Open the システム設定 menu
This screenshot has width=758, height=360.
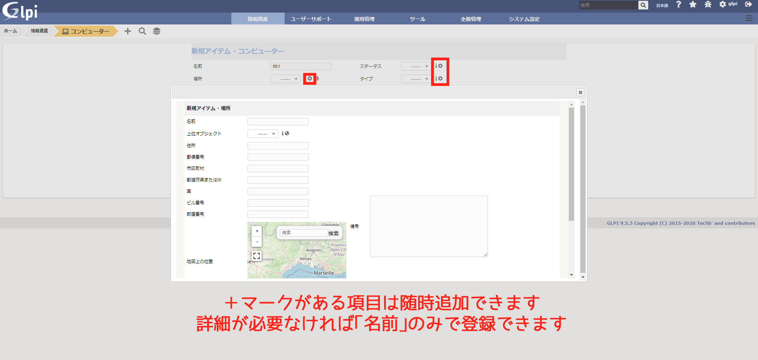pos(524,19)
